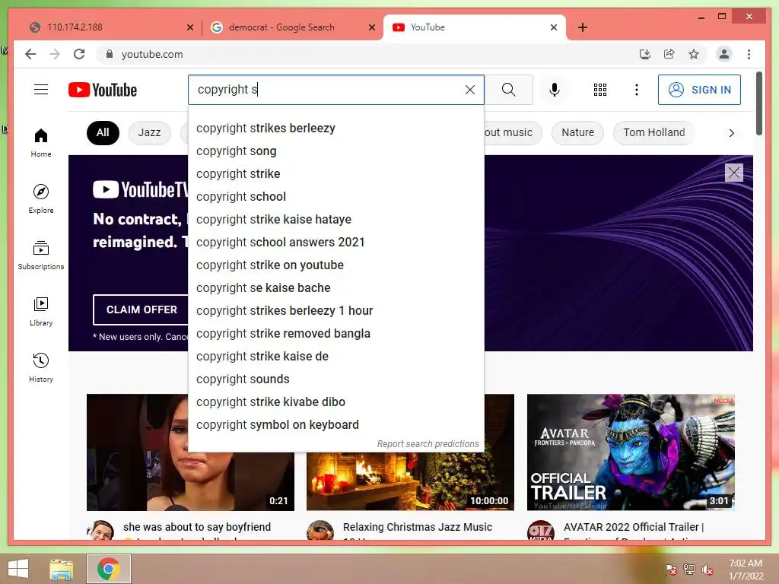Viewport: 779px width, 584px height.
Task: Select copyright sounds suggestion
Action: (x=335, y=379)
